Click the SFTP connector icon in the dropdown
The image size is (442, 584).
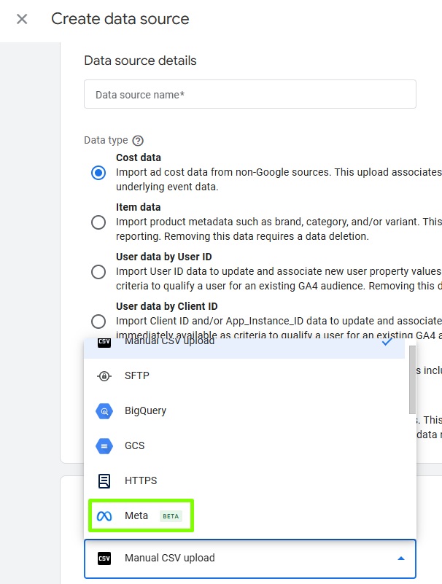click(x=103, y=375)
